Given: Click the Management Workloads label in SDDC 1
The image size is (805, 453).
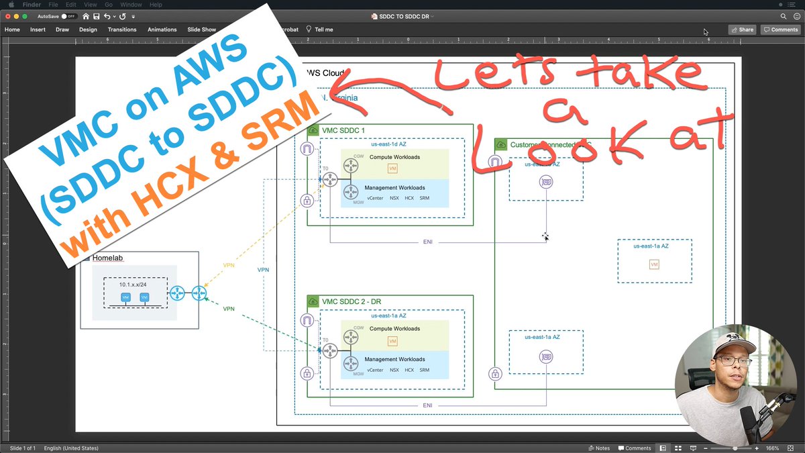Looking at the screenshot, I should 394,188.
